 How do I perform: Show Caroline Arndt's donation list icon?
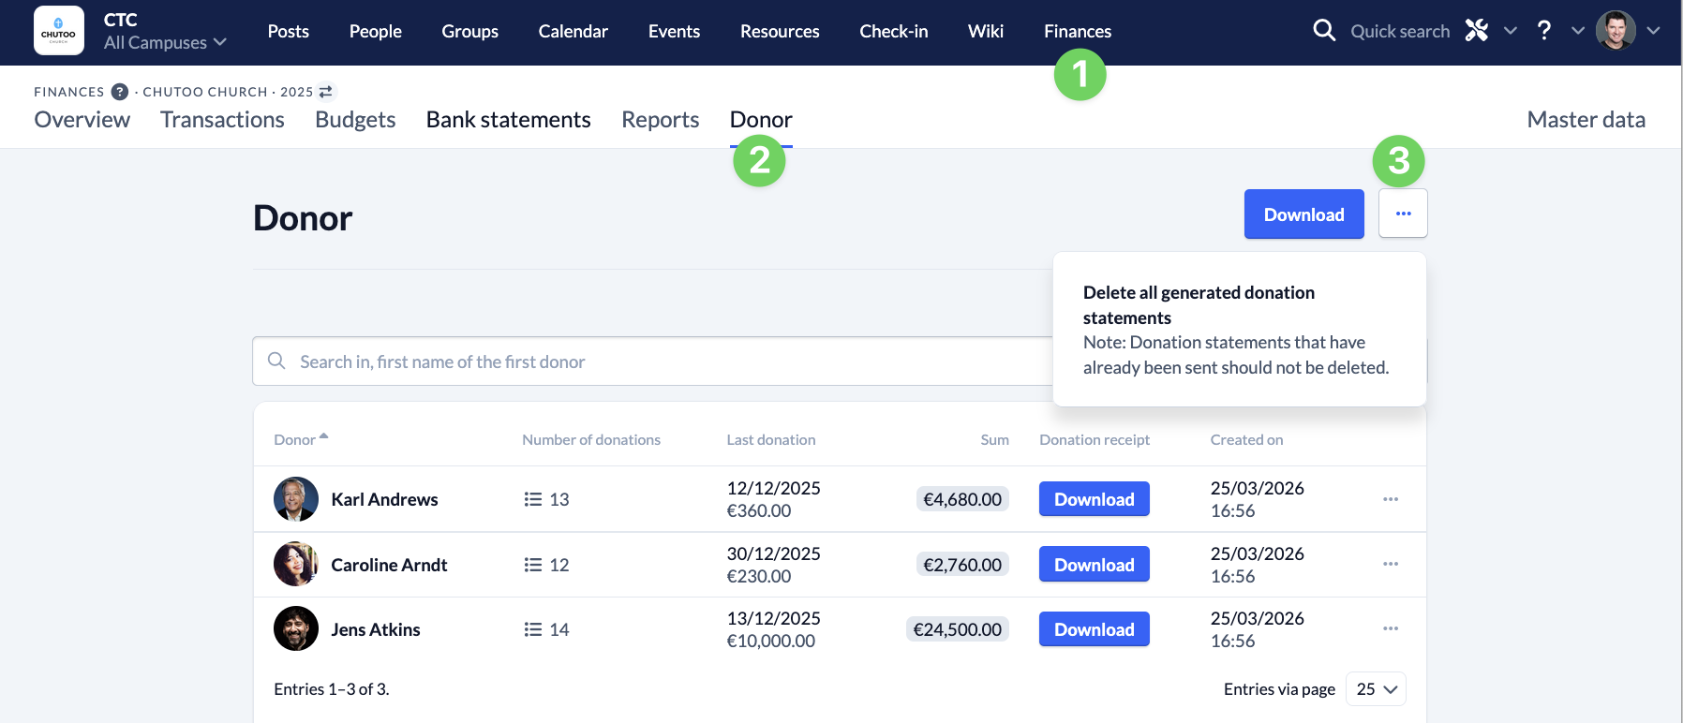point(533,565)
